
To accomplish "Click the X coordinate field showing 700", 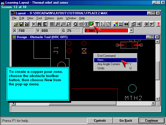I will (26, 30).
